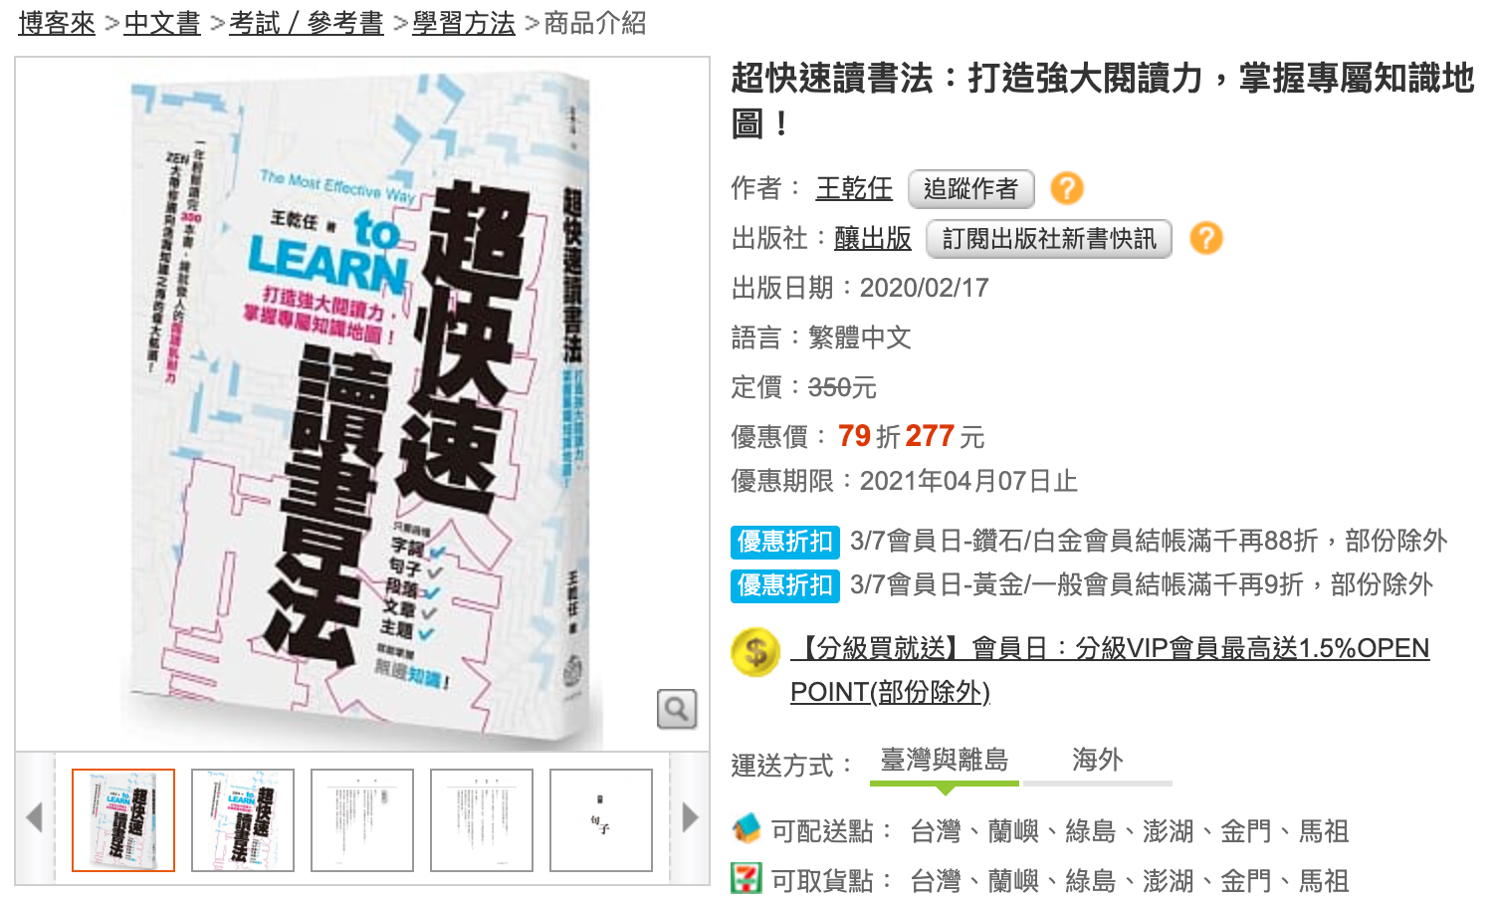Select the second book cover thumbnail
Viewport: 1497px width, 902px height.
[x=243, y=820]
